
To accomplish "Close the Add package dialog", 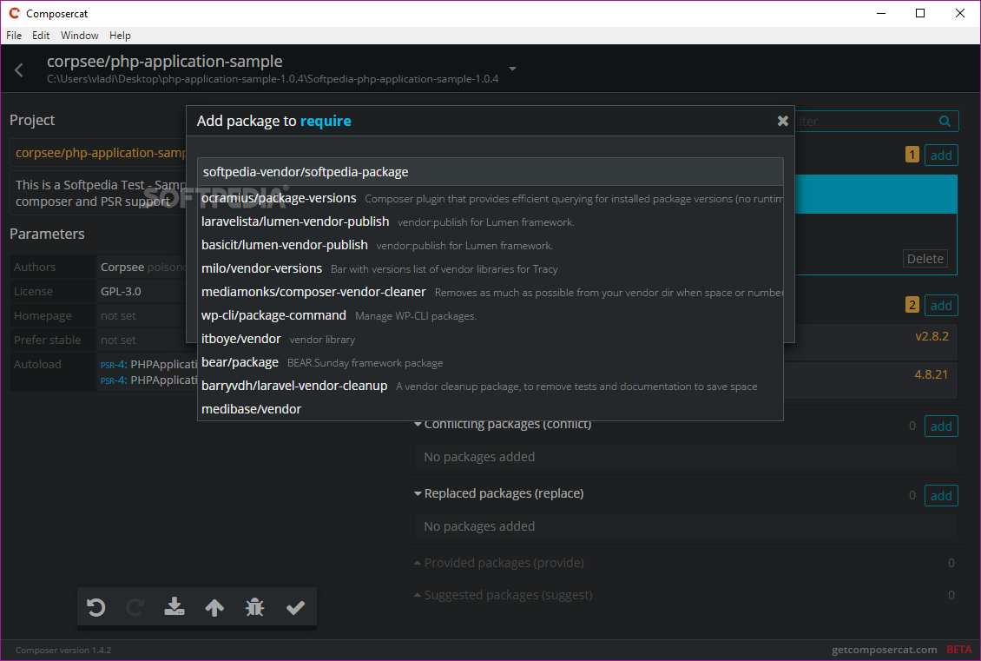I will [x=783, y=121].
